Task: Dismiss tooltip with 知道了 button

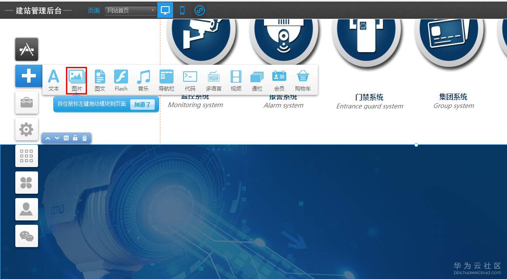Action: [x=142, y=104]
